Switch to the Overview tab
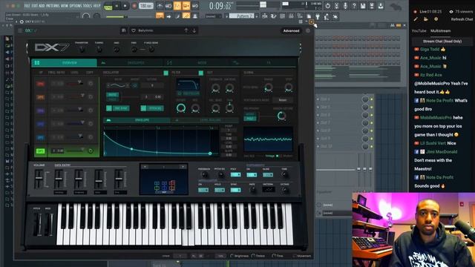Image resolution: width=475 pixels, height=267 pixels. (65, 62)
